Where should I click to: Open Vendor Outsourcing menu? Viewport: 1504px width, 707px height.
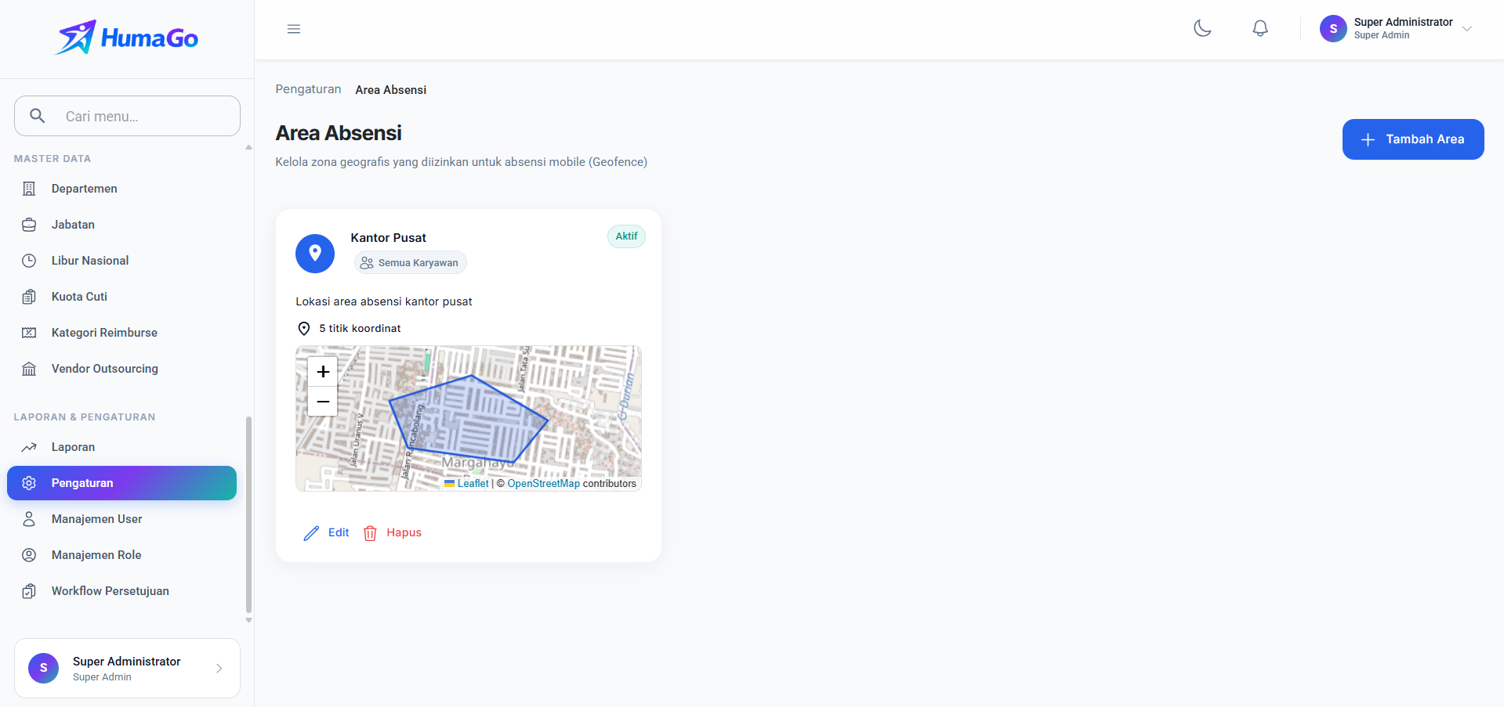point(121,369)
